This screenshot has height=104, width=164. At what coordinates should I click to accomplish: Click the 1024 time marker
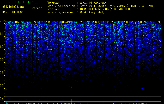point(65,22)
